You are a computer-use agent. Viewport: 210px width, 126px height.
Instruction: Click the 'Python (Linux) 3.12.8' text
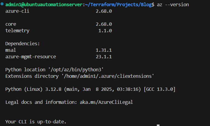coord(33,89)
